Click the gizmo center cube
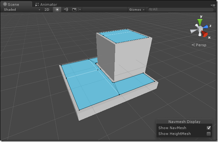This screenshot has width=218, height=142. tap(200, 29)
